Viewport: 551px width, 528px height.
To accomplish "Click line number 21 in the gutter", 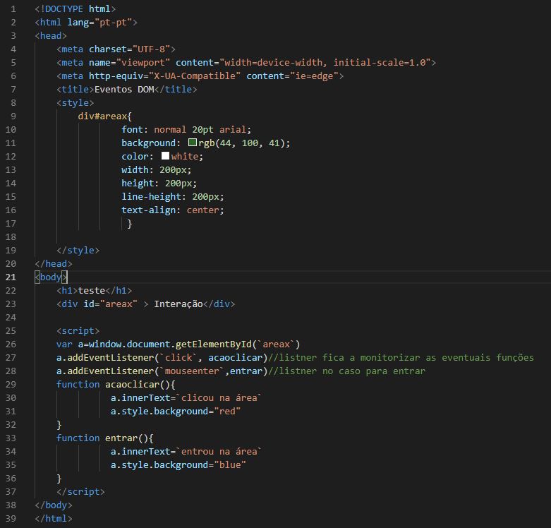I will (11, 277).
